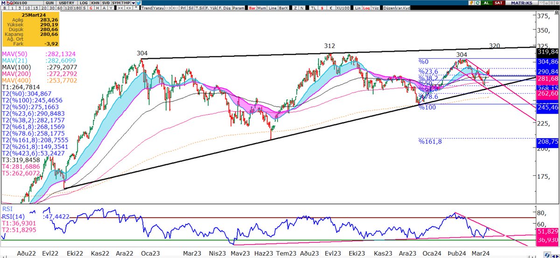Click the KHN toolbar button
Viewport: 560px width, 258px height.
[x=95, y=3]
